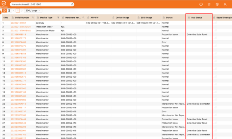Toggle lock on Device Image column
232x139 pixels.
(x=113, y=17)
